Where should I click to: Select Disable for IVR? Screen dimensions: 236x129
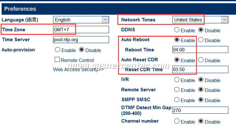point(201,80)
